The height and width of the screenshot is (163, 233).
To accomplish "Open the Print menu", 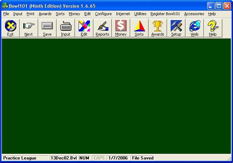I will coord(30,14).
